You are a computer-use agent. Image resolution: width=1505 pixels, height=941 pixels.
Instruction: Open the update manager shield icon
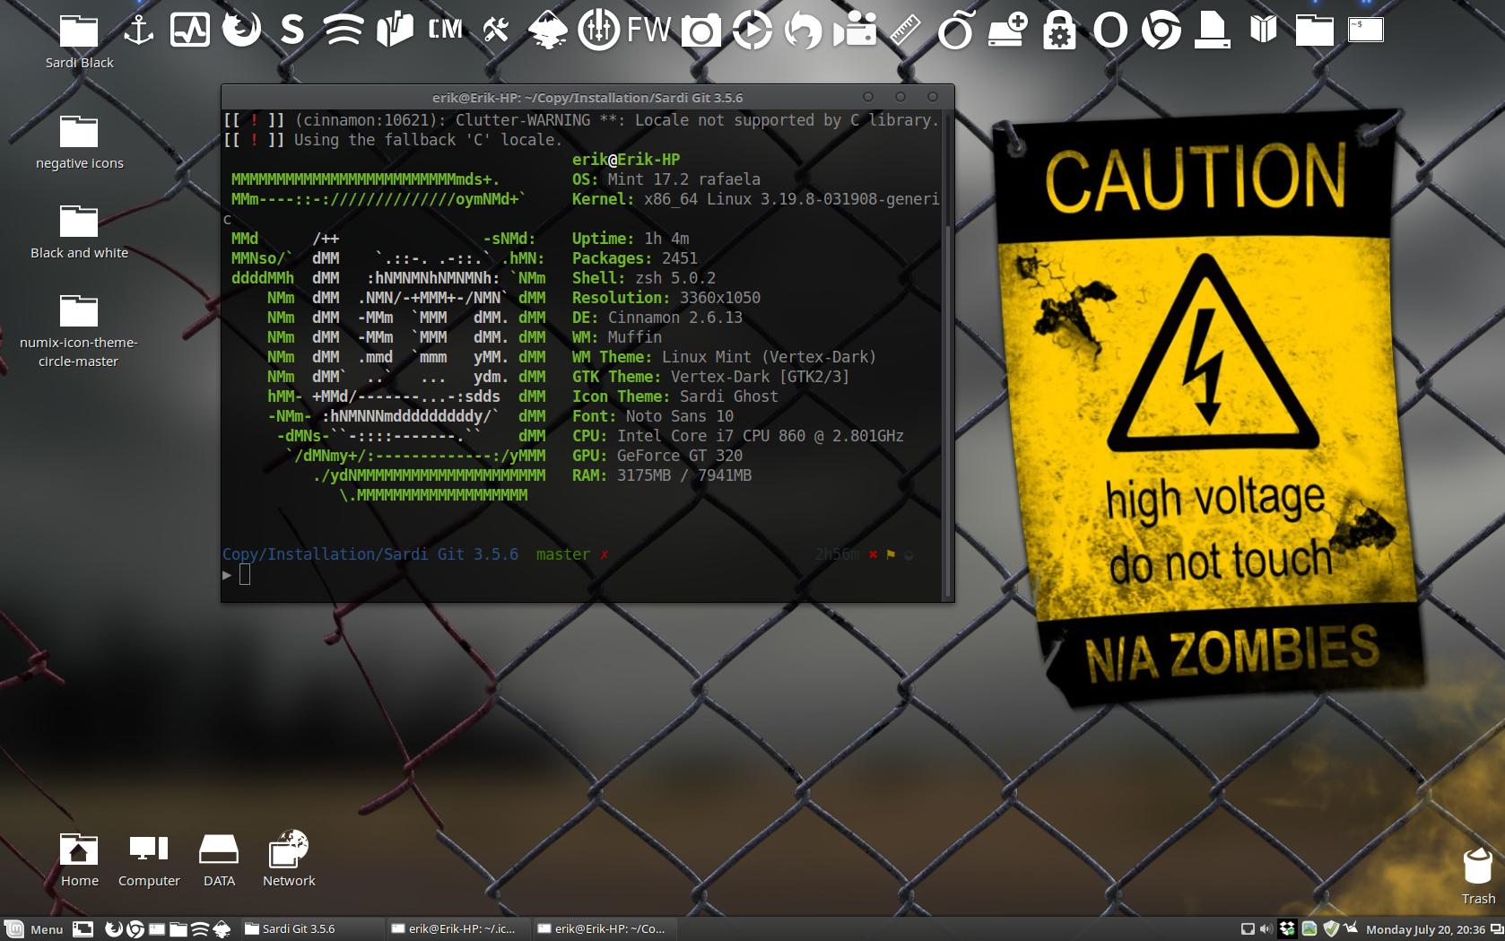tap(1331, 929)
